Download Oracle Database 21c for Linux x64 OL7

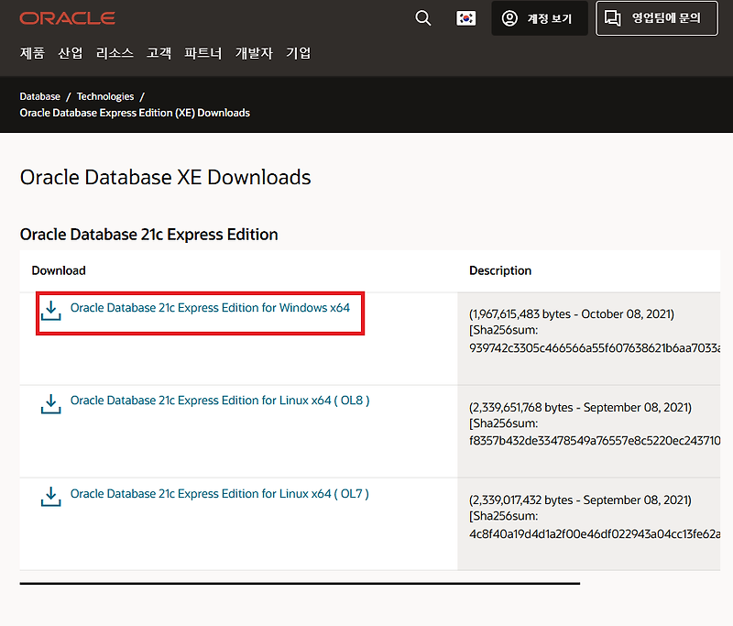[x=220, y=493]
